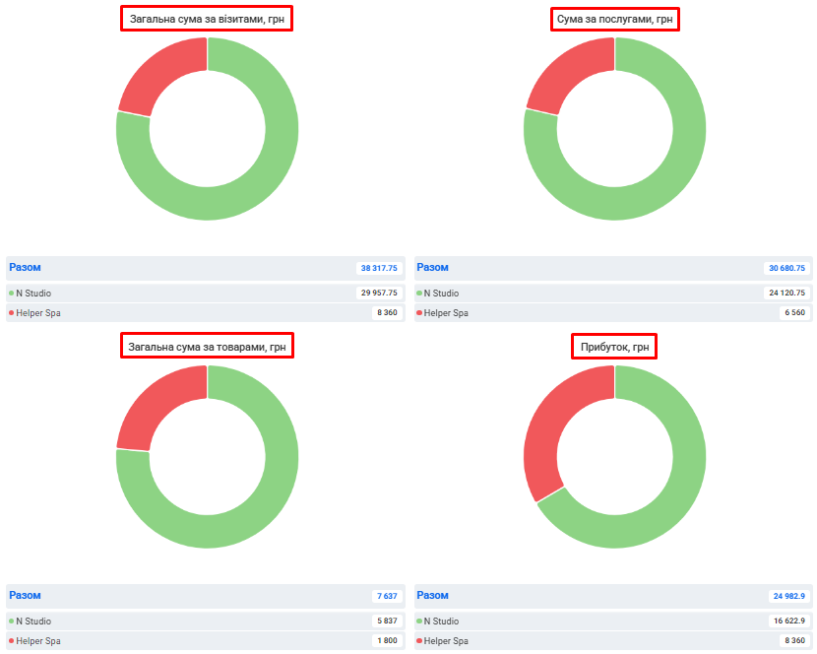Click the green N Studio dot under services chart
The height and width of the screenshot is (654, 817).
pyautogui.click(x=419, y=294)
